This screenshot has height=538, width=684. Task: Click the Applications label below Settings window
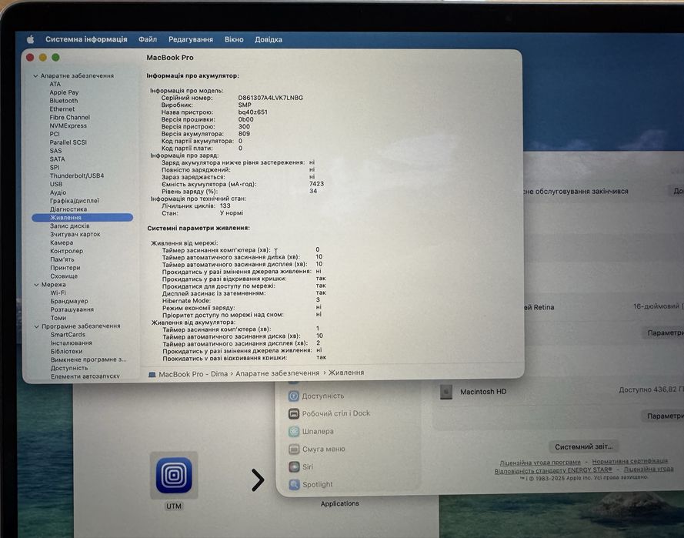pyautogui.click(x=340, y=503)
